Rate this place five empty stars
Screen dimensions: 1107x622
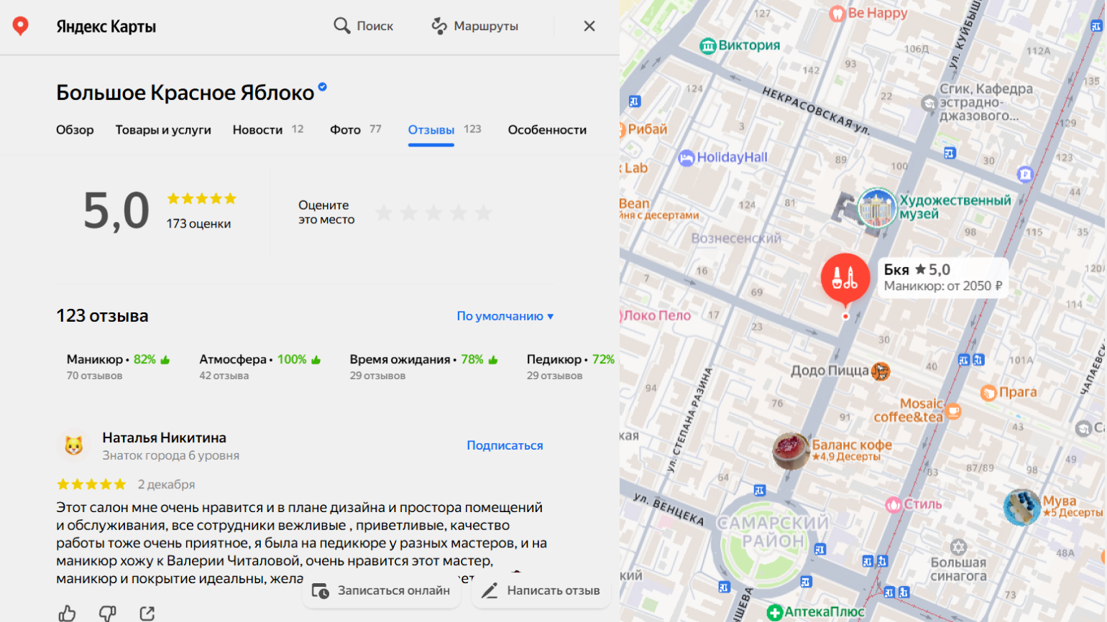point(484,213)
